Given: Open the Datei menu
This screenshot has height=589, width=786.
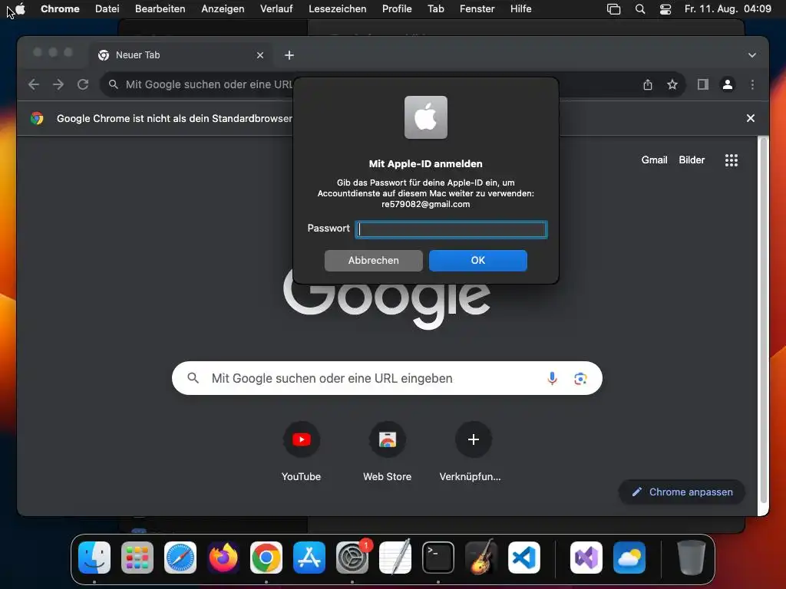Looking at the screenshot, I should [107, 9].
